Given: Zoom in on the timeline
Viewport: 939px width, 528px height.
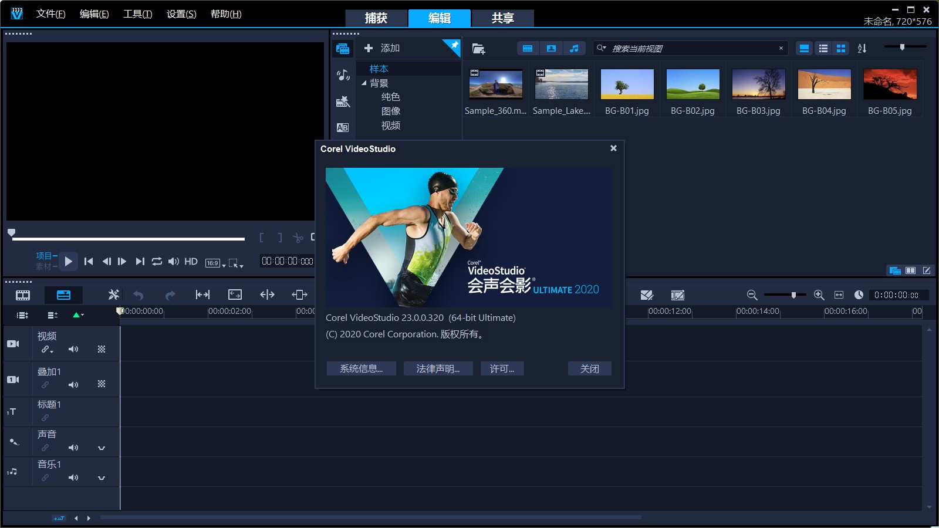Looking at the screenshot, I should point(819,295).
